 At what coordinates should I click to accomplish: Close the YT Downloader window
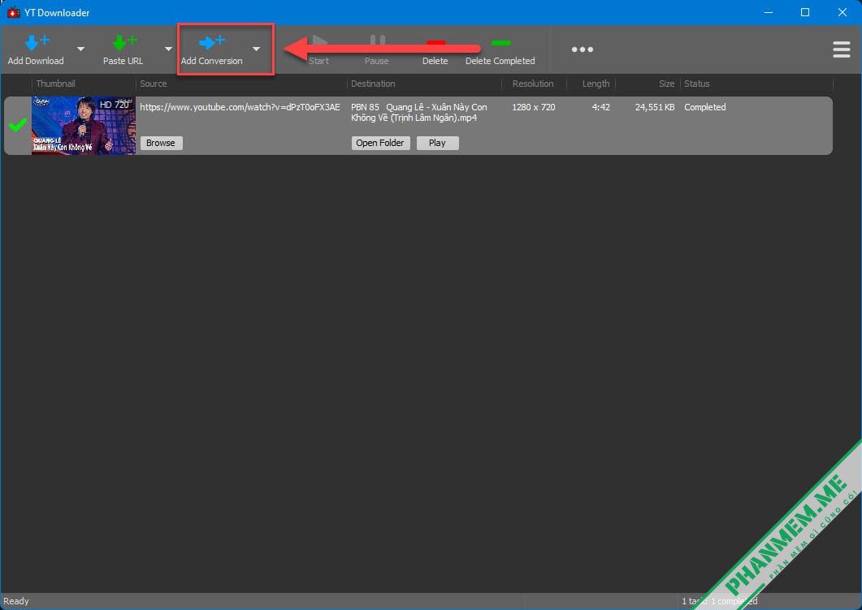coord(843,12)
